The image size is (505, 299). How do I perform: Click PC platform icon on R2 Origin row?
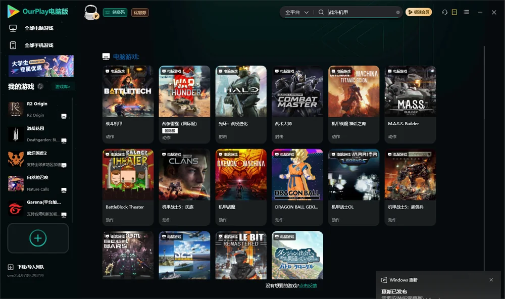[64, 116]
